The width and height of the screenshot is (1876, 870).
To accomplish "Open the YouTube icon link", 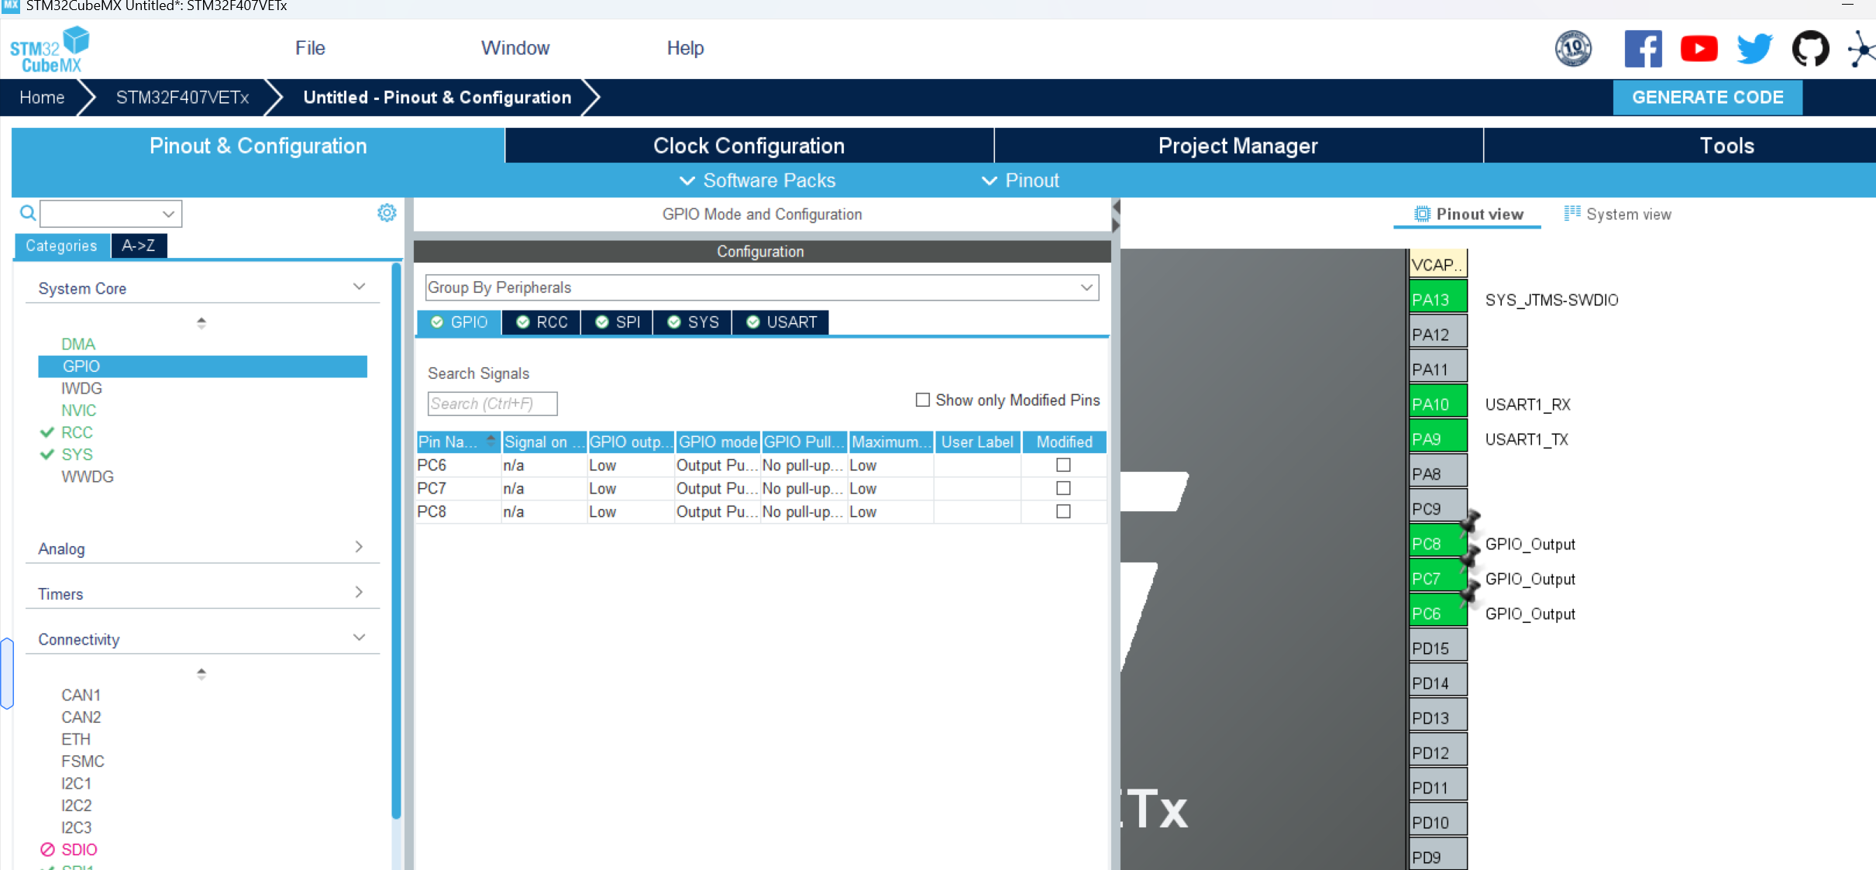I will [1699, 50].
